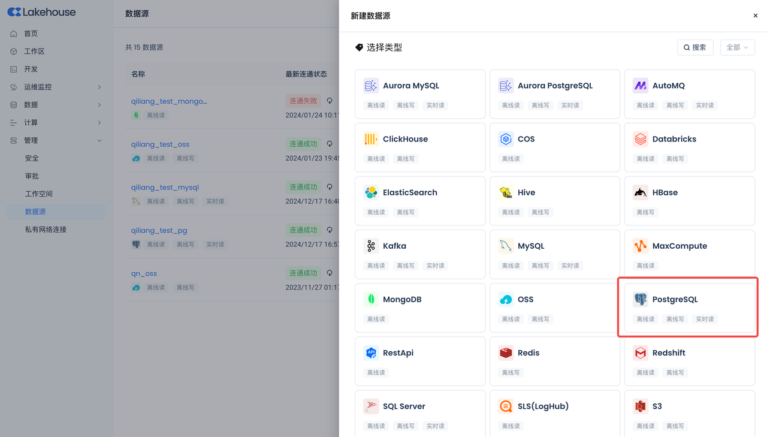Pick the ElasticSearch icon
Image resolution: width=767 pixels, height=437 pixels.
tap(371, 192)
